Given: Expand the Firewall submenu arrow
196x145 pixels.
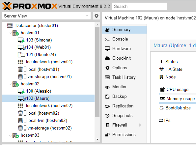Looking at the screenshot, I should (140, 125).
